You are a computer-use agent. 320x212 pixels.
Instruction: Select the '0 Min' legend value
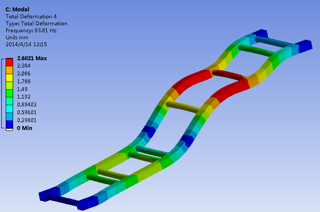[x=25, y=128]
